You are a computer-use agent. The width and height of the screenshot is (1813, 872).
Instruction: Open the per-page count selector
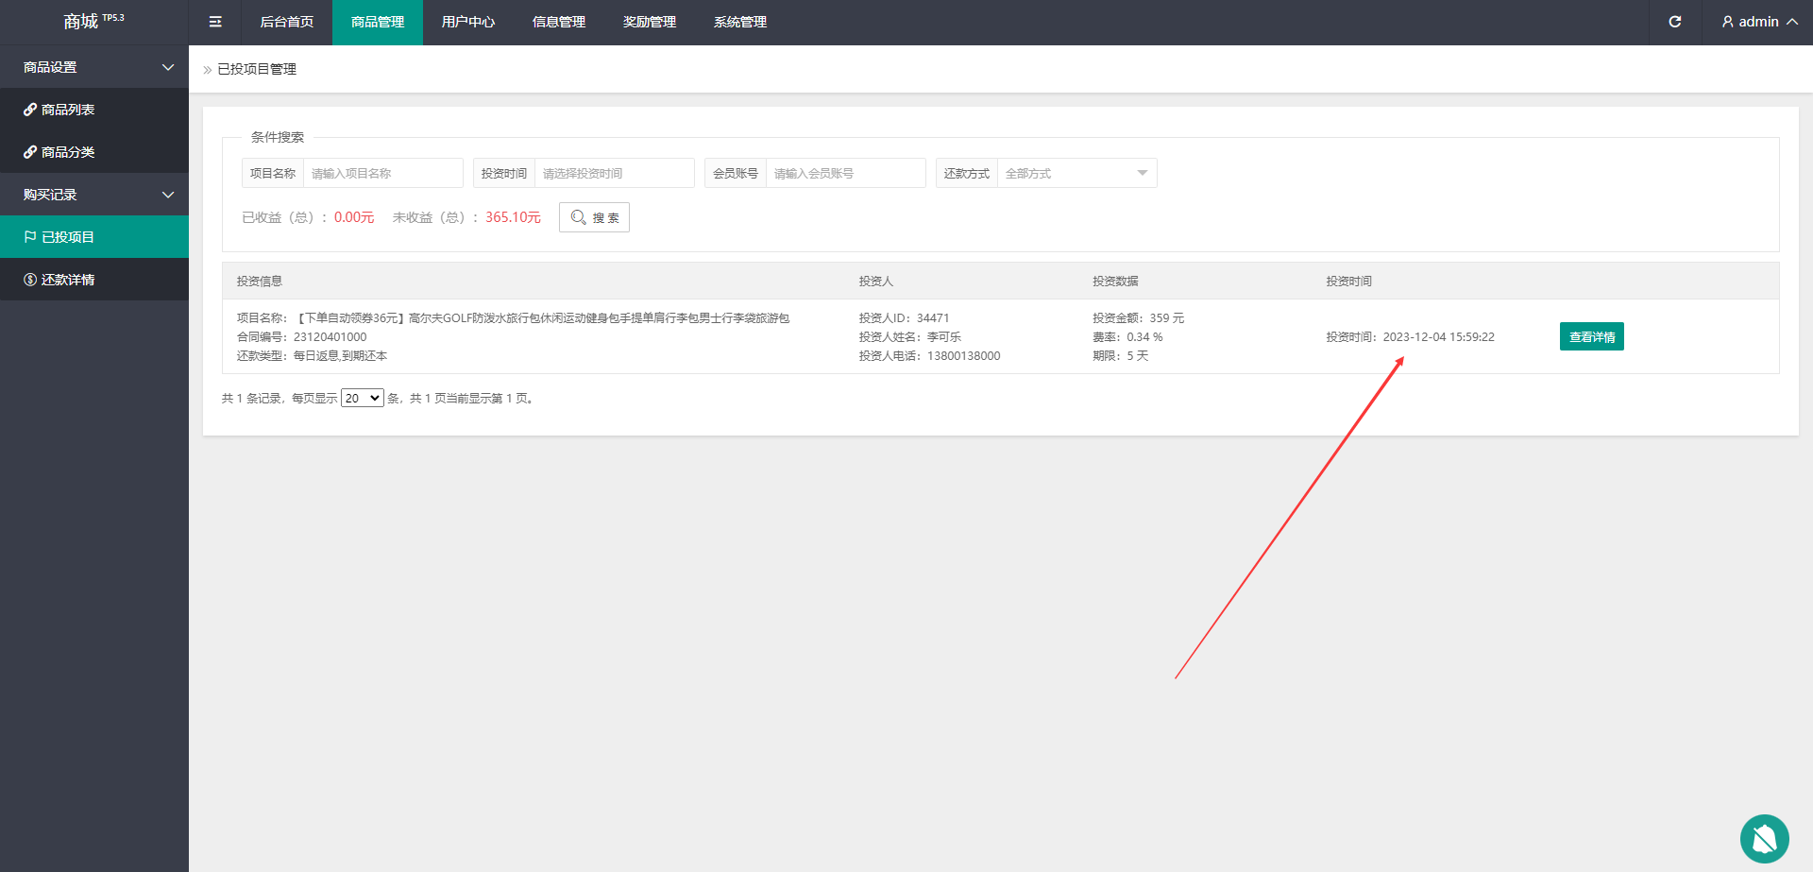(362, 399)
